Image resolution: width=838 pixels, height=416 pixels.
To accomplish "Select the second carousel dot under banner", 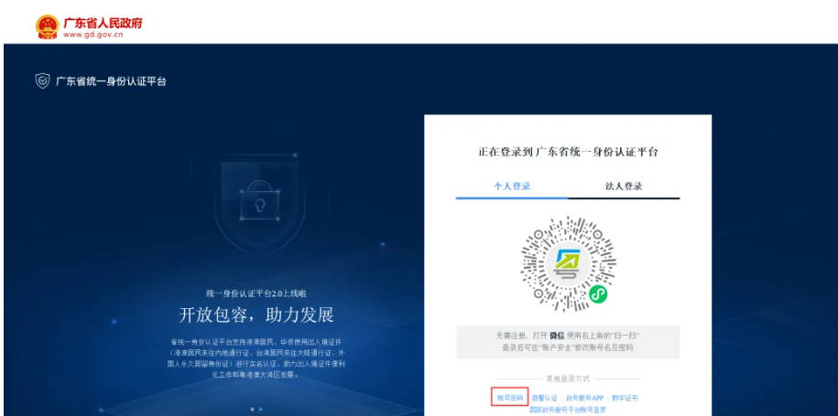I will [x=260, y=409].
